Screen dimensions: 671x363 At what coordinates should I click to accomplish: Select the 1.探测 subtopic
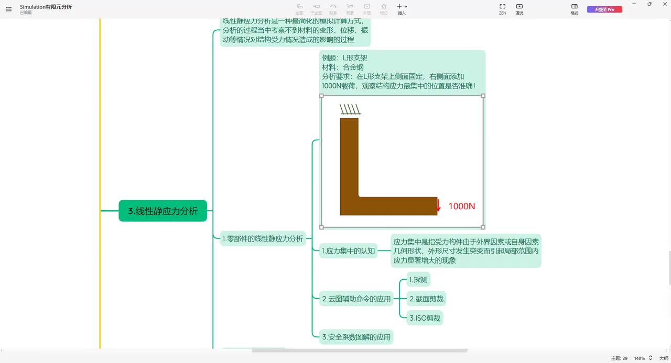(x=418, y=280)
